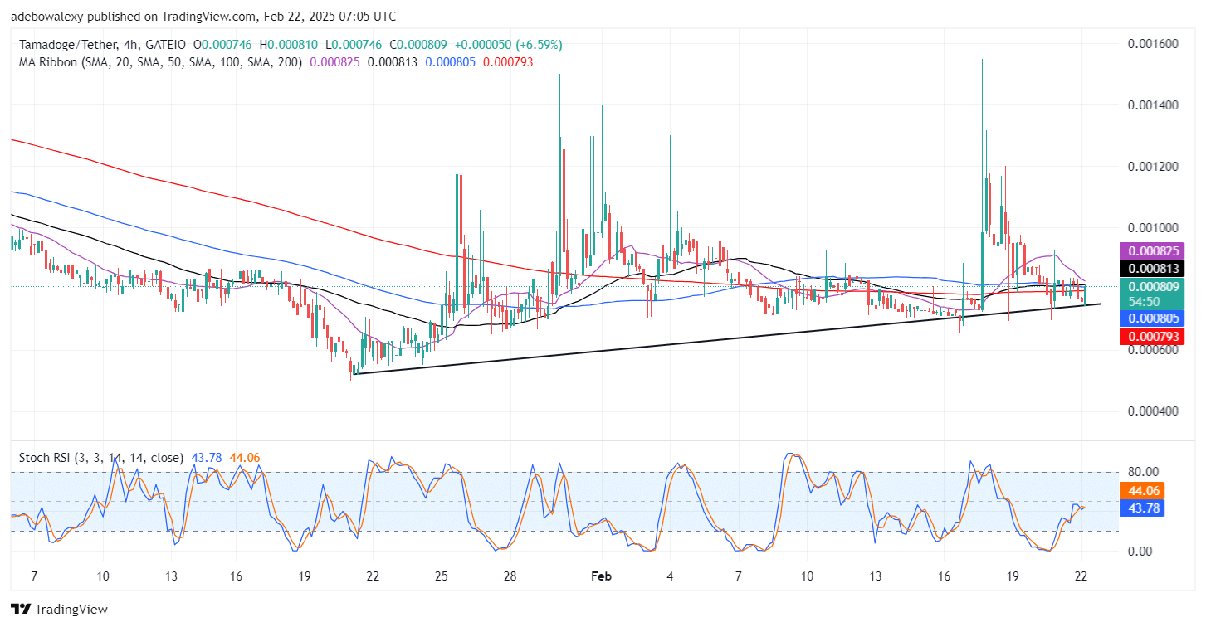Click the blue 0.000805 price label
1206x627 pixels.
[x=1152, y=318]
